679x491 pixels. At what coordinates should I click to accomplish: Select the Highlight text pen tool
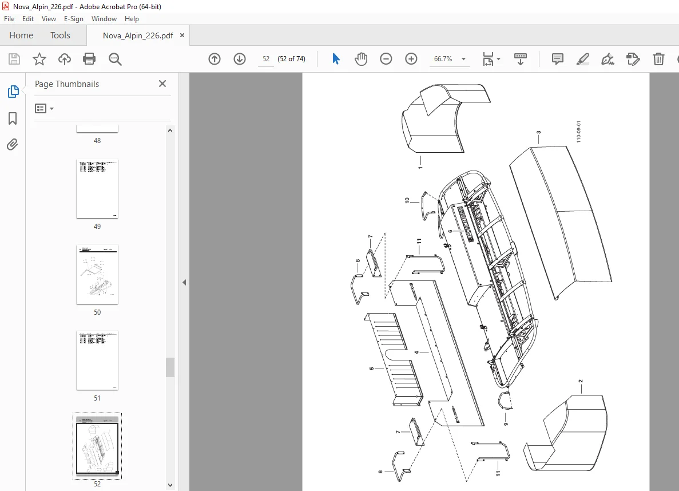(x=583, y=59)
